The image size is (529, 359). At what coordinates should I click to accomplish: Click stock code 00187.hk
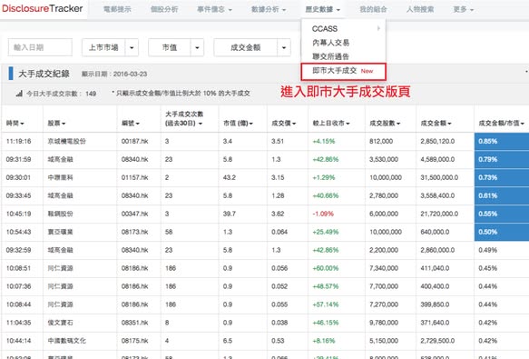tap(135, 141)
